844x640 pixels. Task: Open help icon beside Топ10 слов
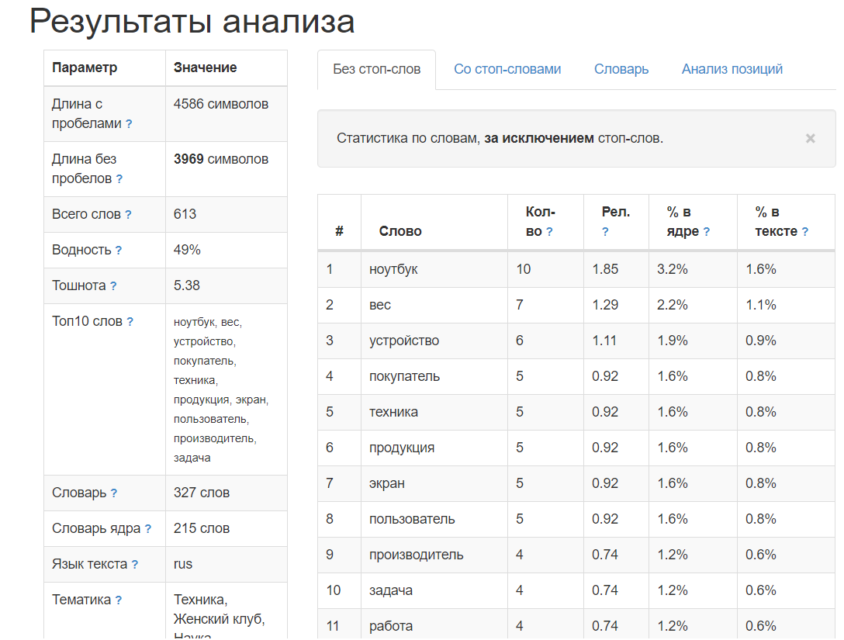[x=130, y=322]
